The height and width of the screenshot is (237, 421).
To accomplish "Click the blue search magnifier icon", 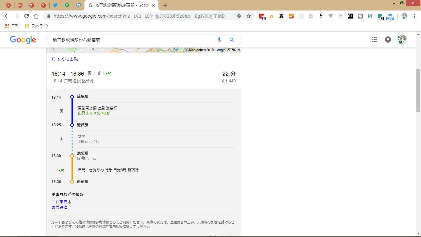I will (x=232, y=40).
